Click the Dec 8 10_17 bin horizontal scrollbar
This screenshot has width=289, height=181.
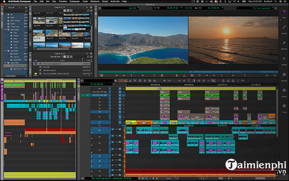53,49
